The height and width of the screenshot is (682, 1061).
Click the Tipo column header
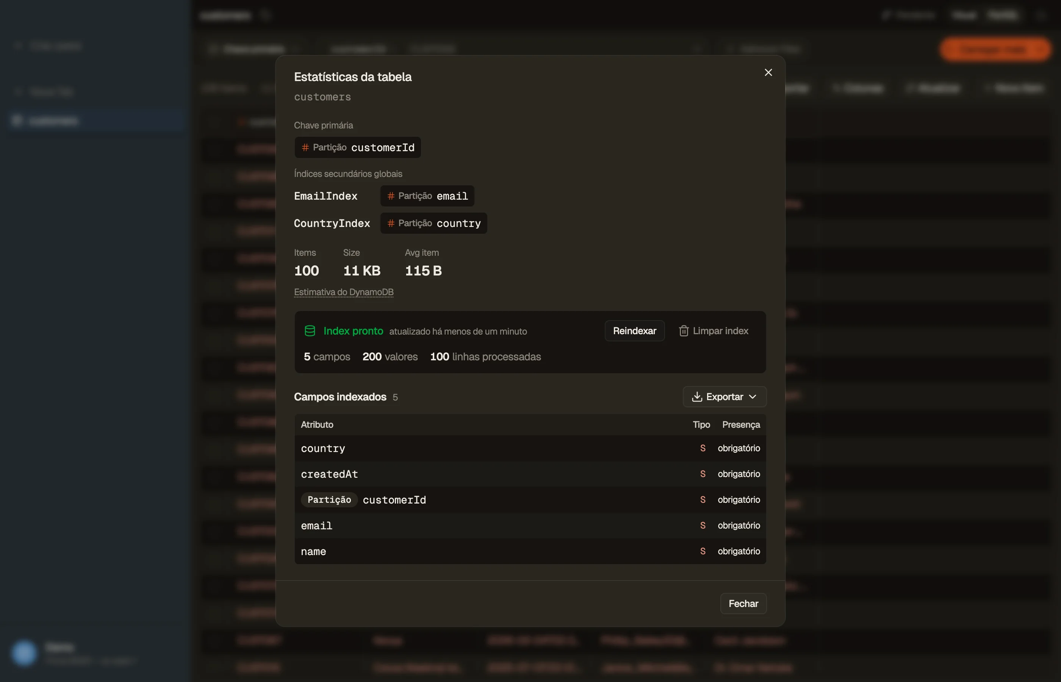pyautogui.click(x=701, y=425)
